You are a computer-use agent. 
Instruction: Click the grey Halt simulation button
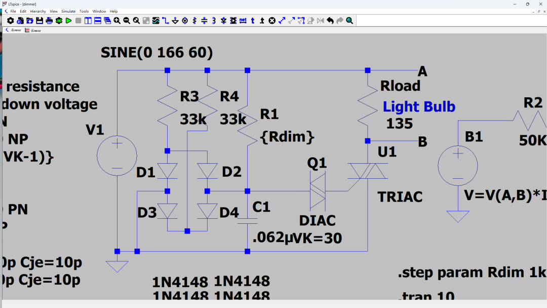(x=79, y=21)
